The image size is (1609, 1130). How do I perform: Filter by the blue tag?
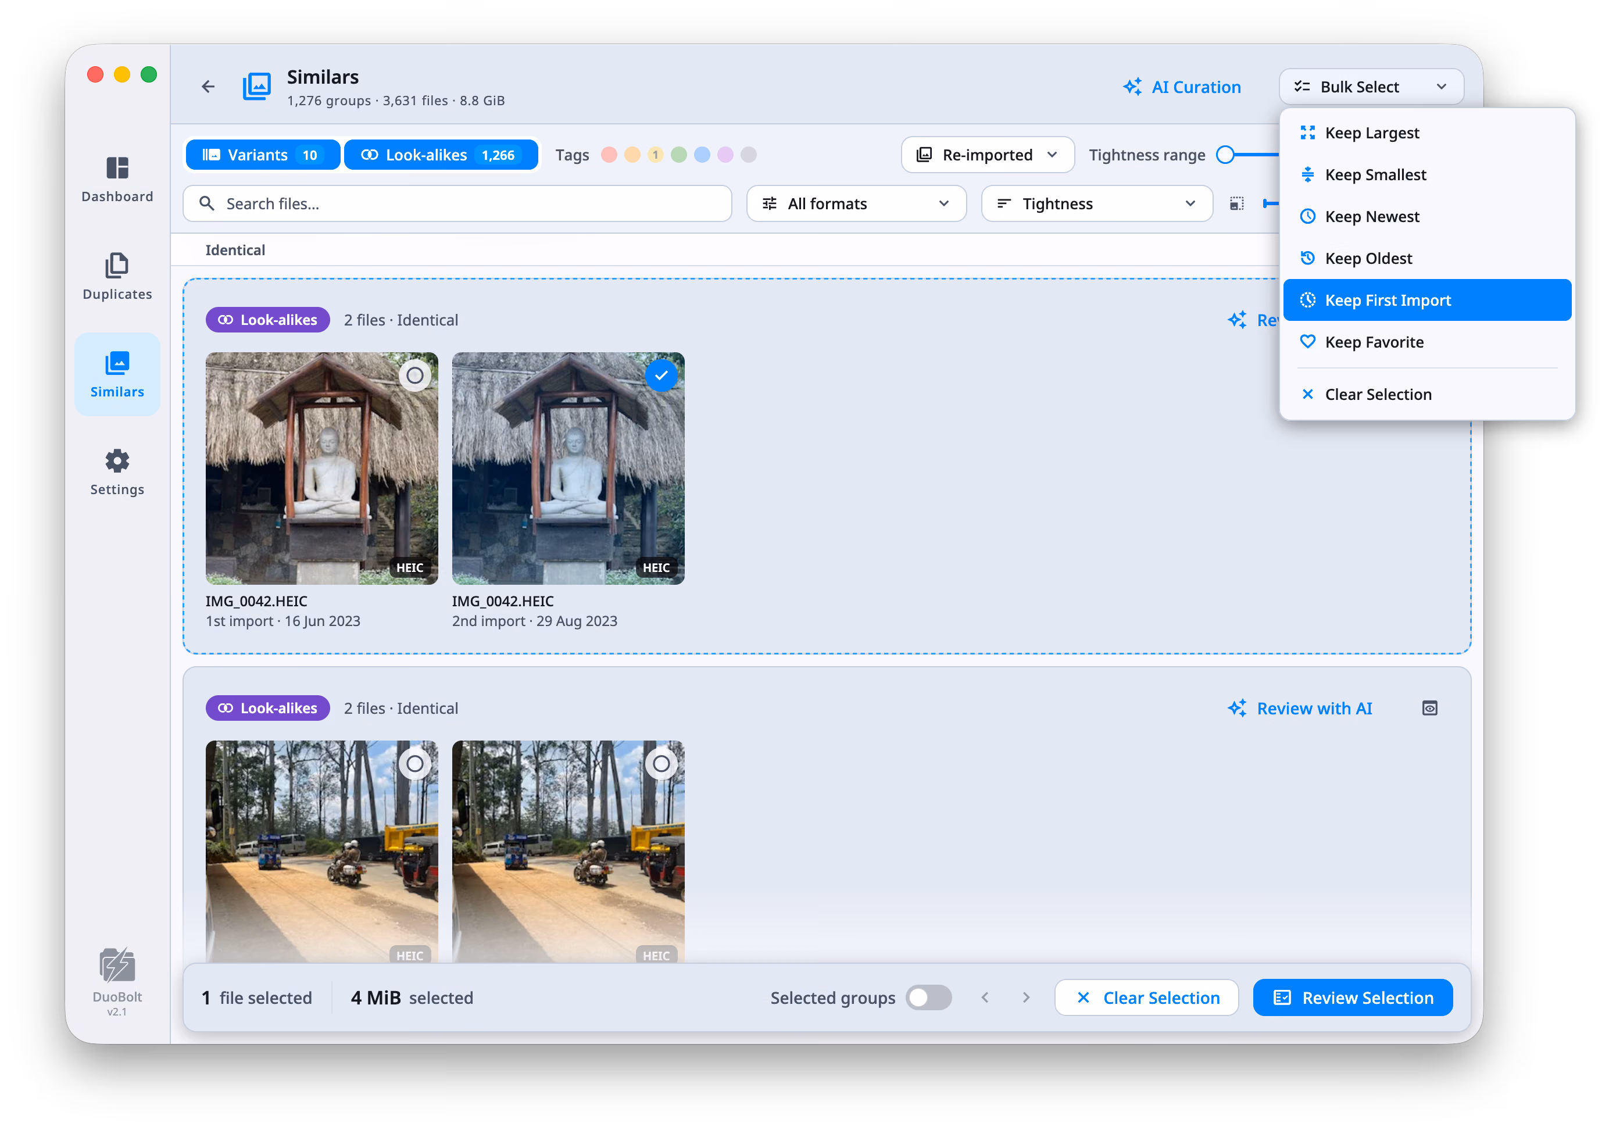click(702, 155)
